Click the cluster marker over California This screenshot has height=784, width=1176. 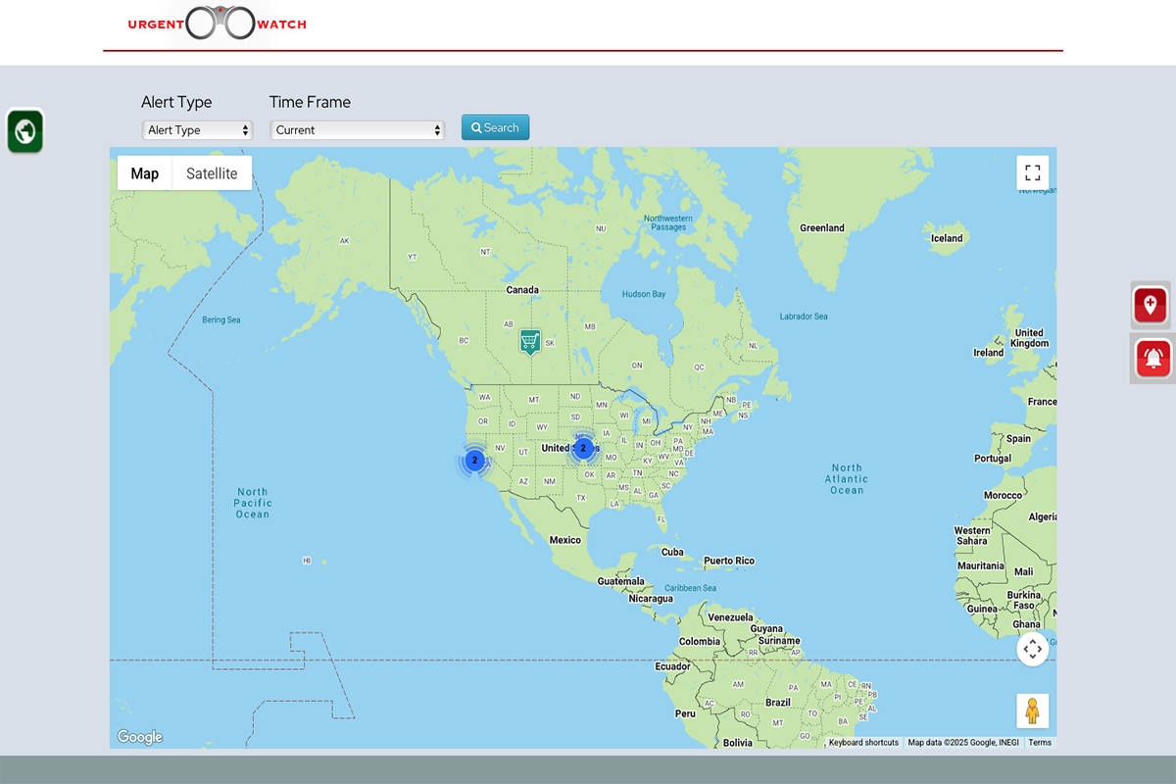pyautogui.click(x=474, y=460)
